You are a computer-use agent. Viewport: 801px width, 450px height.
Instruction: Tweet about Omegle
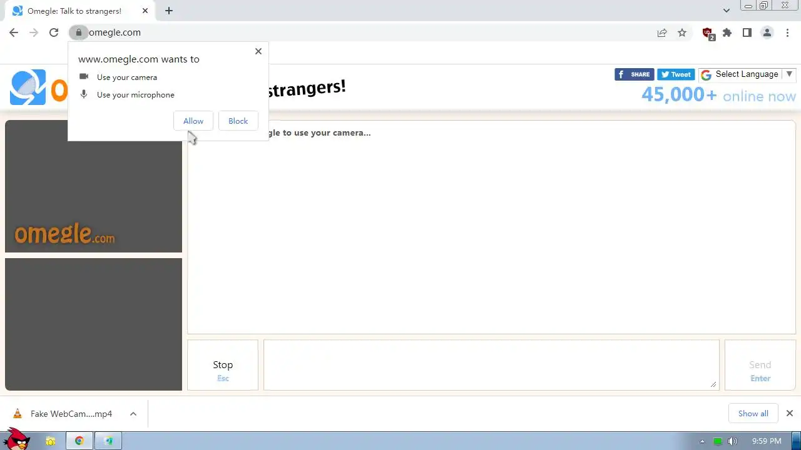(676, 74)
